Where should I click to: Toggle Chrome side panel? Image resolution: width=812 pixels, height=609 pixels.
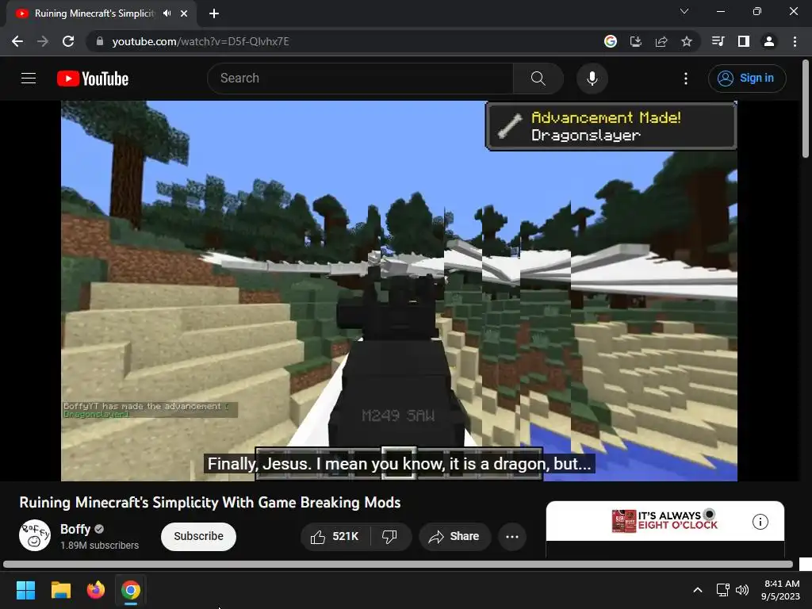click(x=744, y=41)
